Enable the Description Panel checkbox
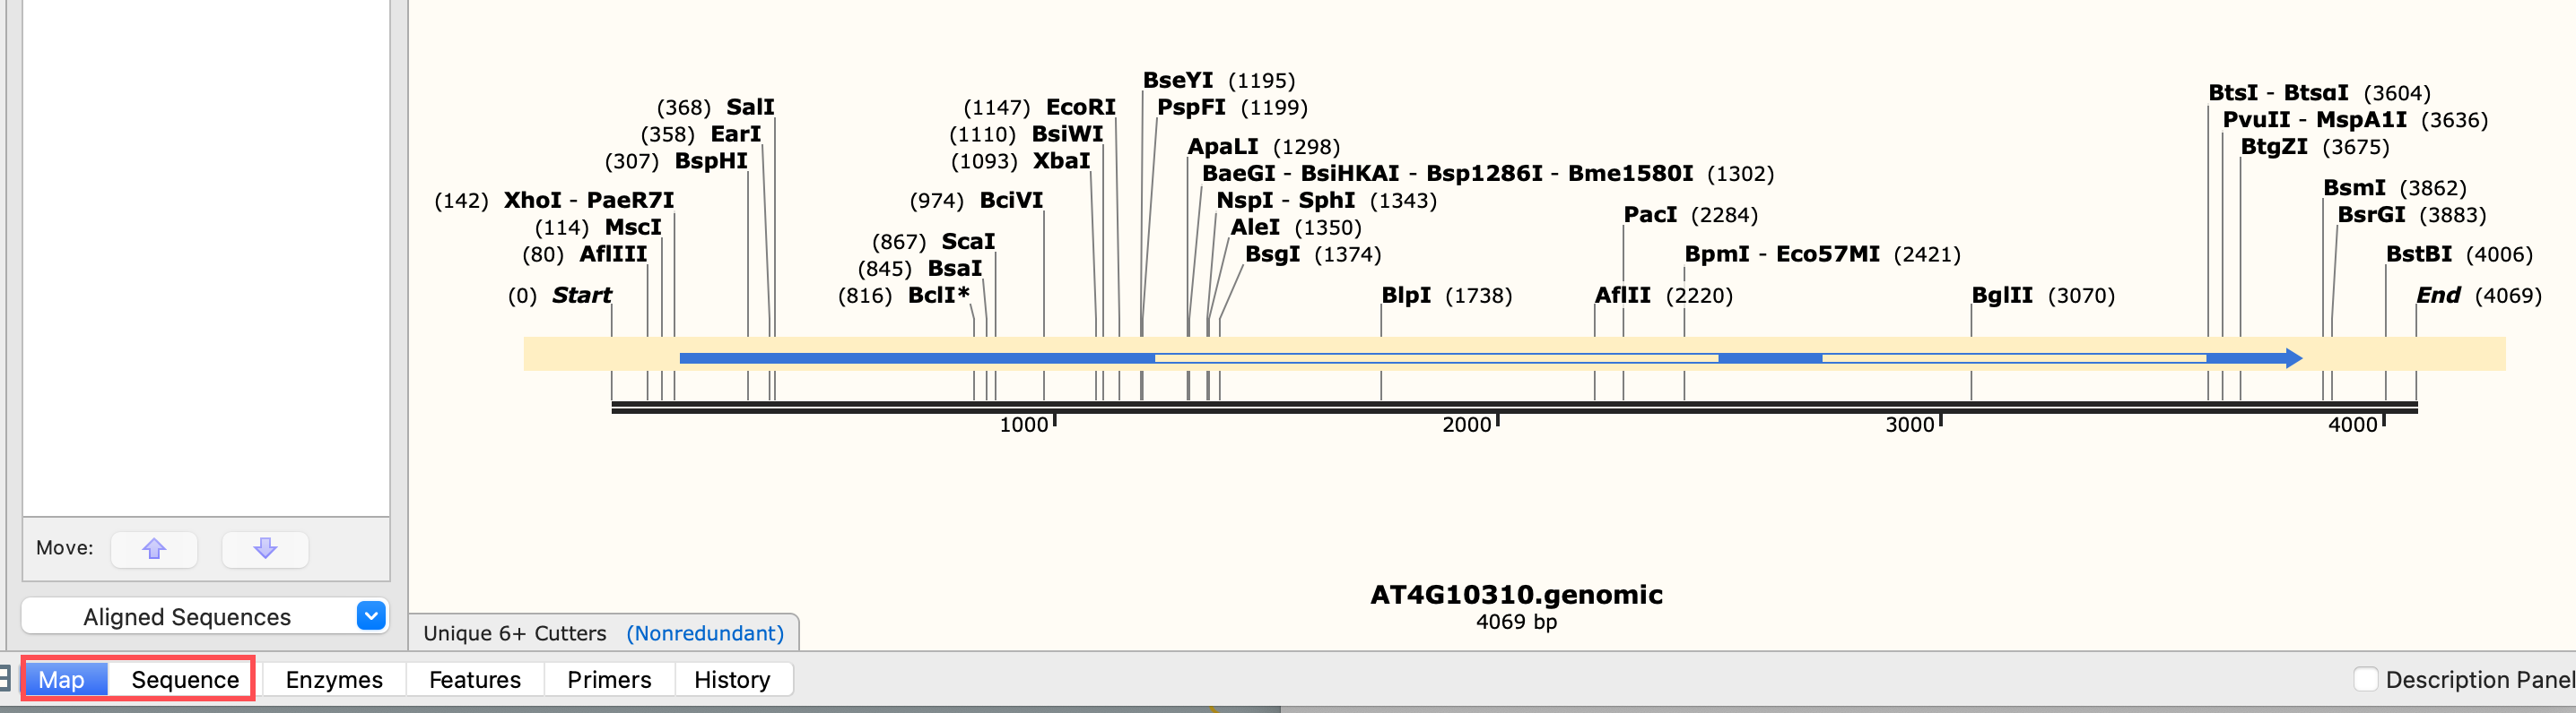2576x713 pixels. (x=2365, y=679)
